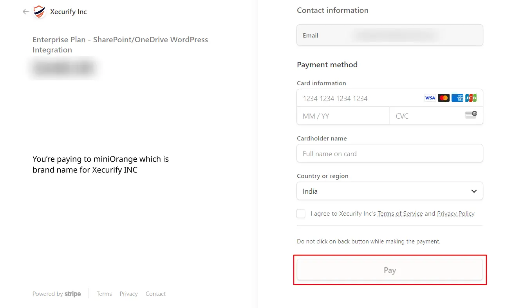Screen dimensions: 515x308
Task: Click the Payment method heading
Action: pos(327,65)
